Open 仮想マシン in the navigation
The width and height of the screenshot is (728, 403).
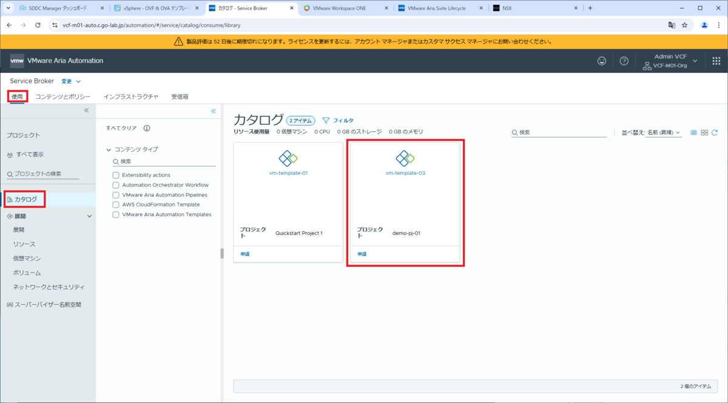[x=27, y=259]
